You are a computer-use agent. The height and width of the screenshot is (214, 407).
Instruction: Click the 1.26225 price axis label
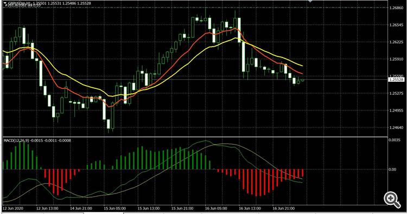396,42
